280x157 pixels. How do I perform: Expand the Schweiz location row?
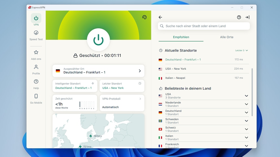click(x=204, y=129)
